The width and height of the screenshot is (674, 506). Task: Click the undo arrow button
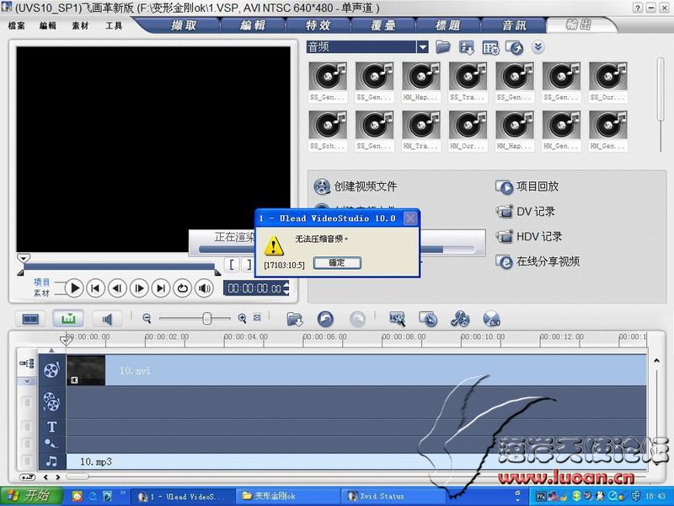click(325, 320)
